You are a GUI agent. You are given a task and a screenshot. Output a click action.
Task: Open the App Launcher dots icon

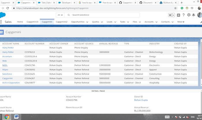pyautogui.click(x=1, y=22)
